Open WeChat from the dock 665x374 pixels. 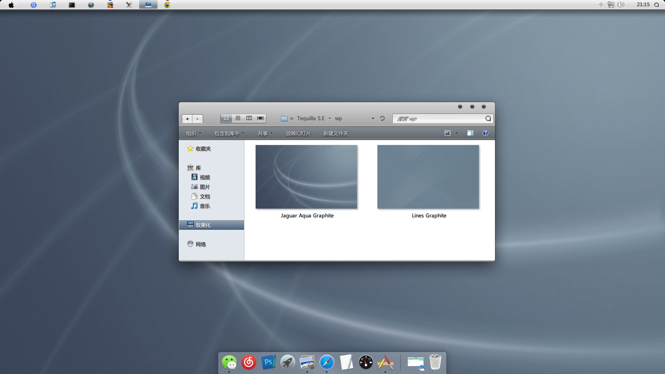[x=229, y=362]
